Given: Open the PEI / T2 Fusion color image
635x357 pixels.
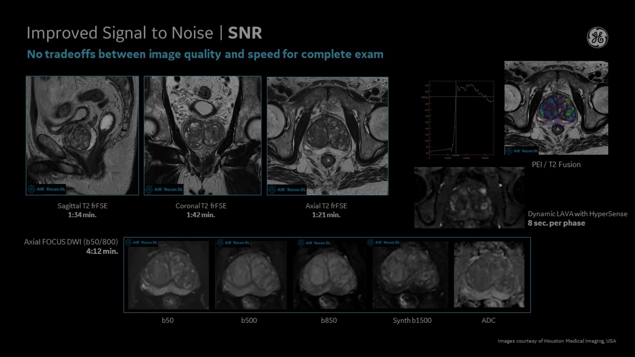Looking at the screenshot, I should (x=556, y=108).
